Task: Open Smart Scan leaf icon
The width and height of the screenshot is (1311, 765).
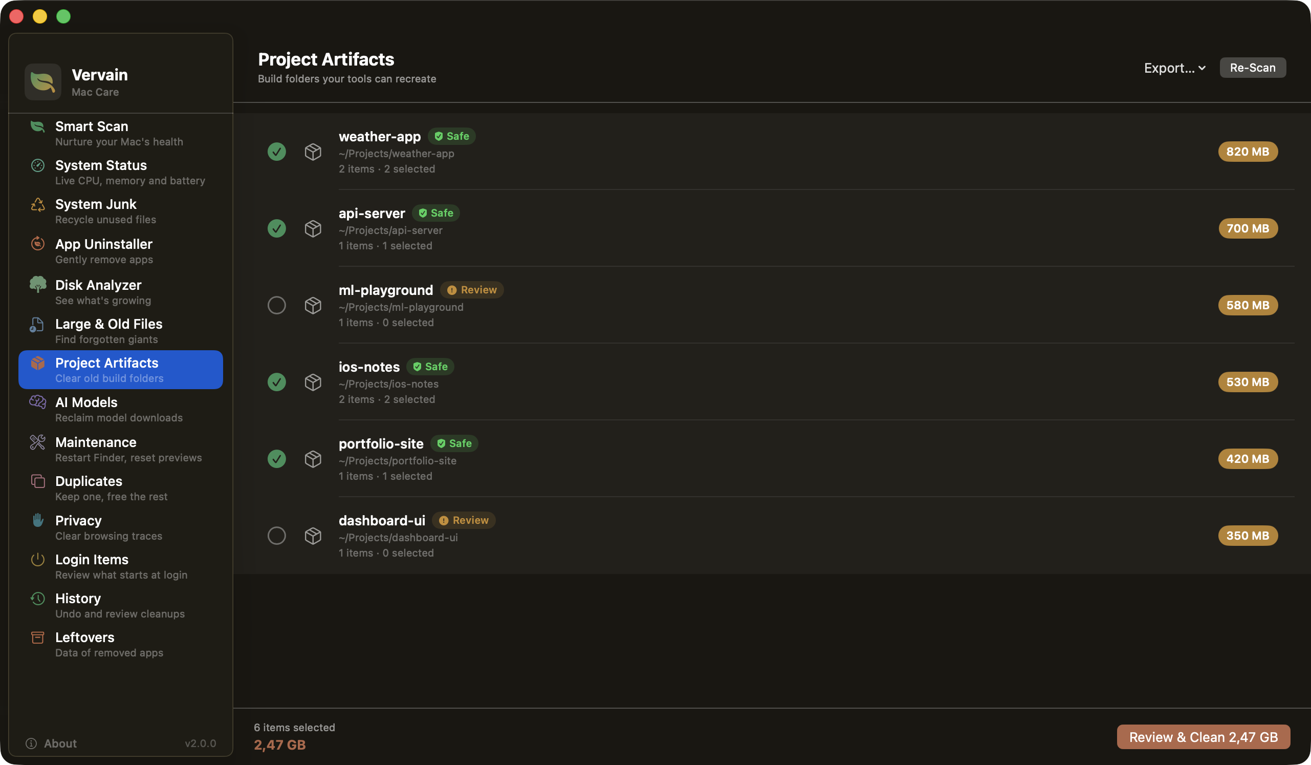Action: (37, 126)
